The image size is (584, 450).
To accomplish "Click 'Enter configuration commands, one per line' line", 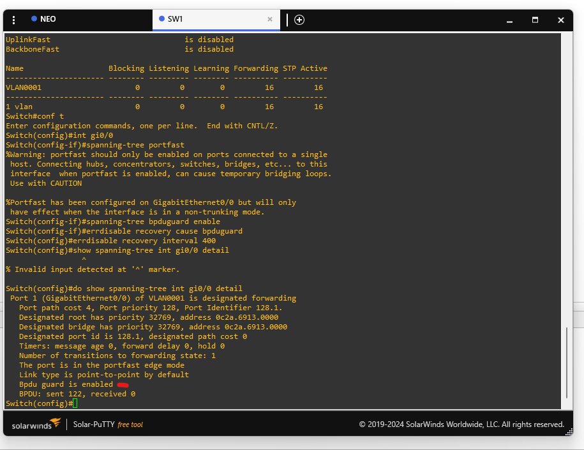I will pos(142,126).
